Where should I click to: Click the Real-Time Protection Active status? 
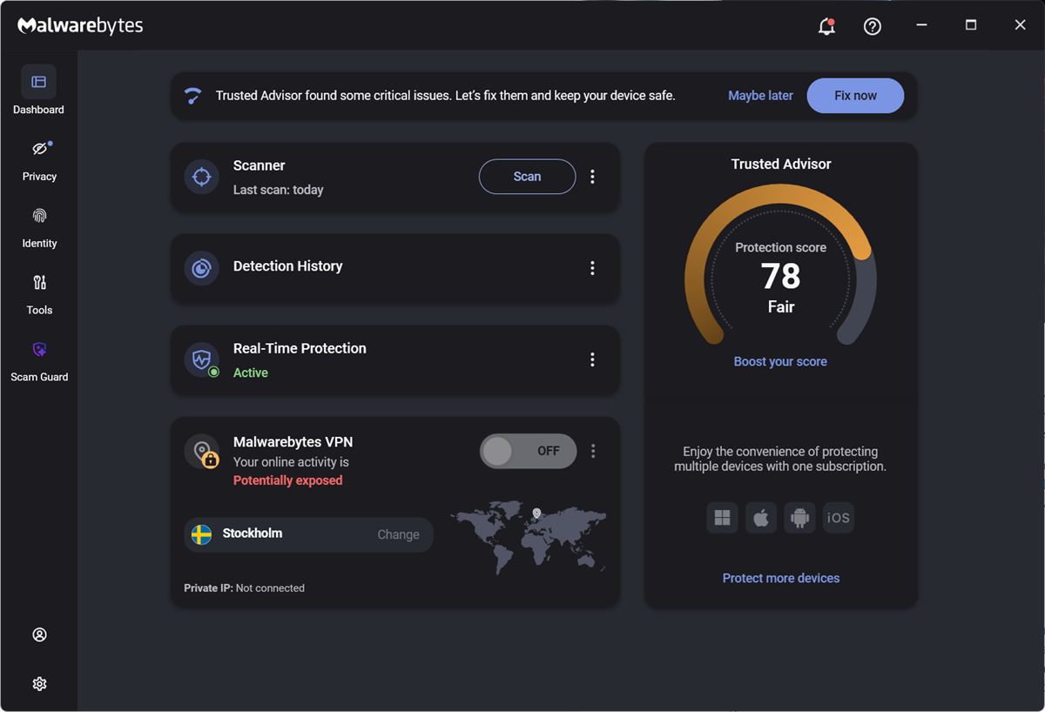pyautogui.click(x=251, y=373)
